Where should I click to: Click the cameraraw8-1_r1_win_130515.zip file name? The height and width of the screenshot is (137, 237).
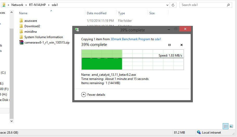click(47, 43)
